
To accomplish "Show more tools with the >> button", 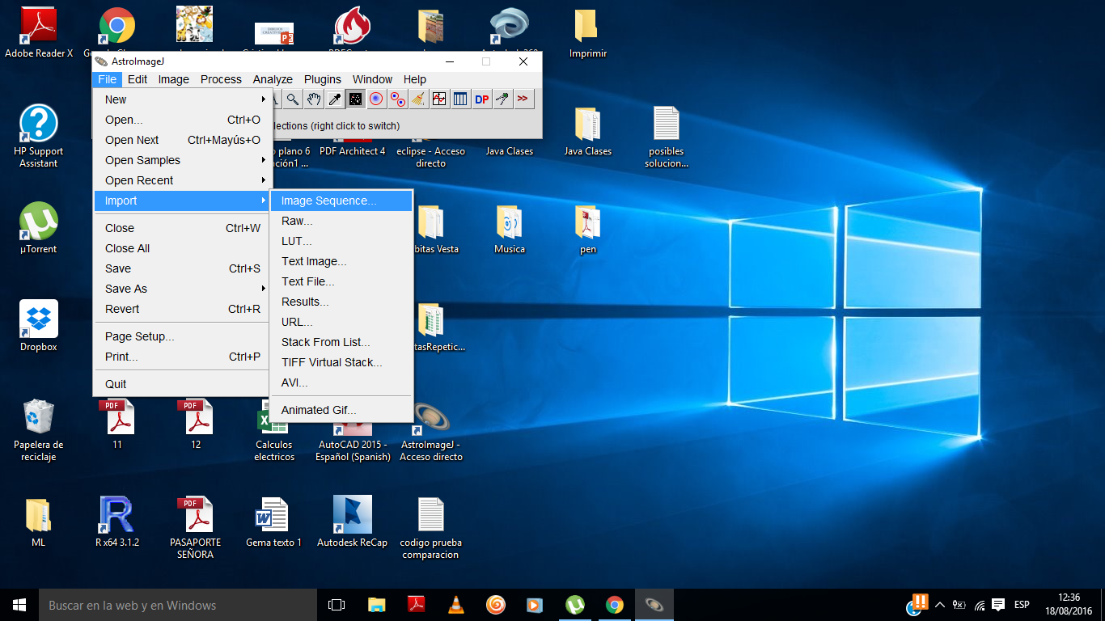I will (x=523, y=99).
